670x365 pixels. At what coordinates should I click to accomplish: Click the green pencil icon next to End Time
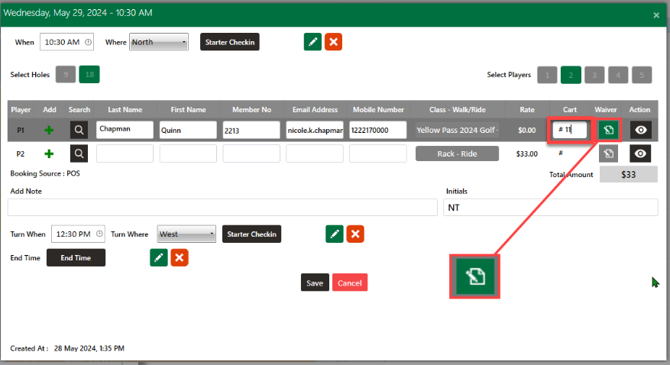click(x=158, y=258)
